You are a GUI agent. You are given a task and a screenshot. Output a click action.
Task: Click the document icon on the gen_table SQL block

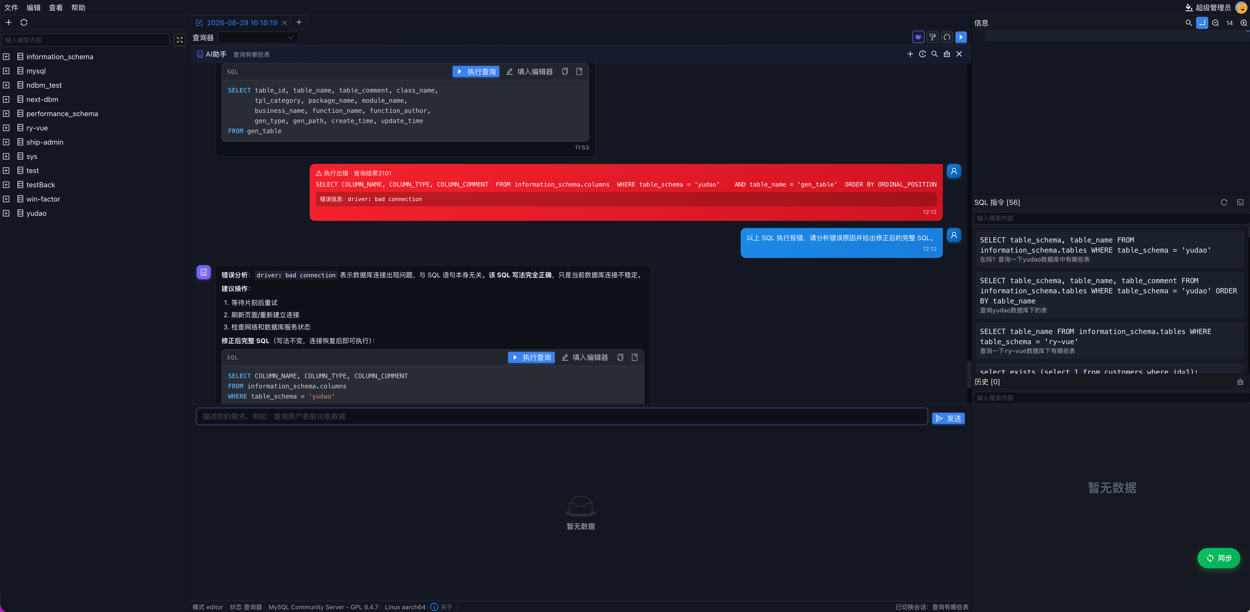pos(579,72)
